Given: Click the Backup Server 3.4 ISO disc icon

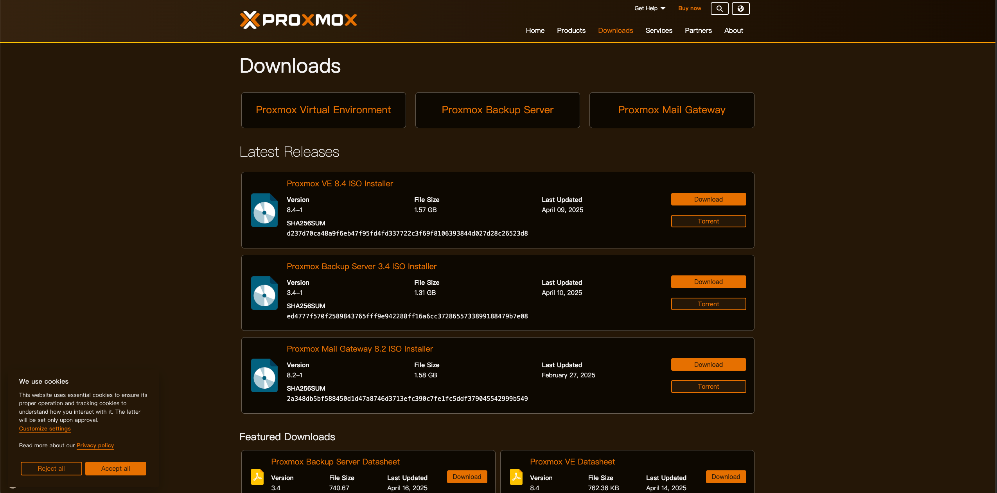Looking at the screenshot, I should [264, 293].
